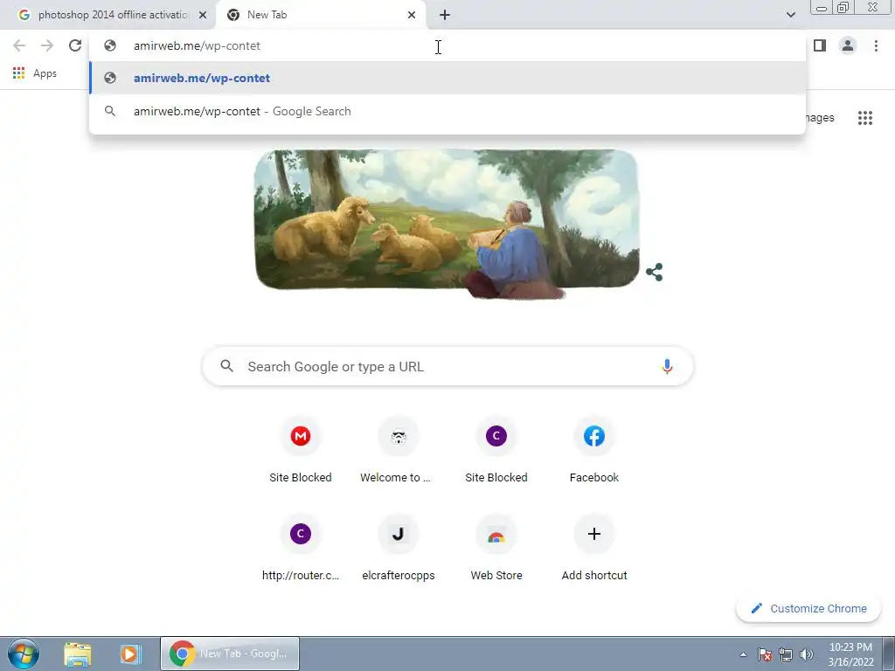Open the profile avatar menu

[848, 45]
